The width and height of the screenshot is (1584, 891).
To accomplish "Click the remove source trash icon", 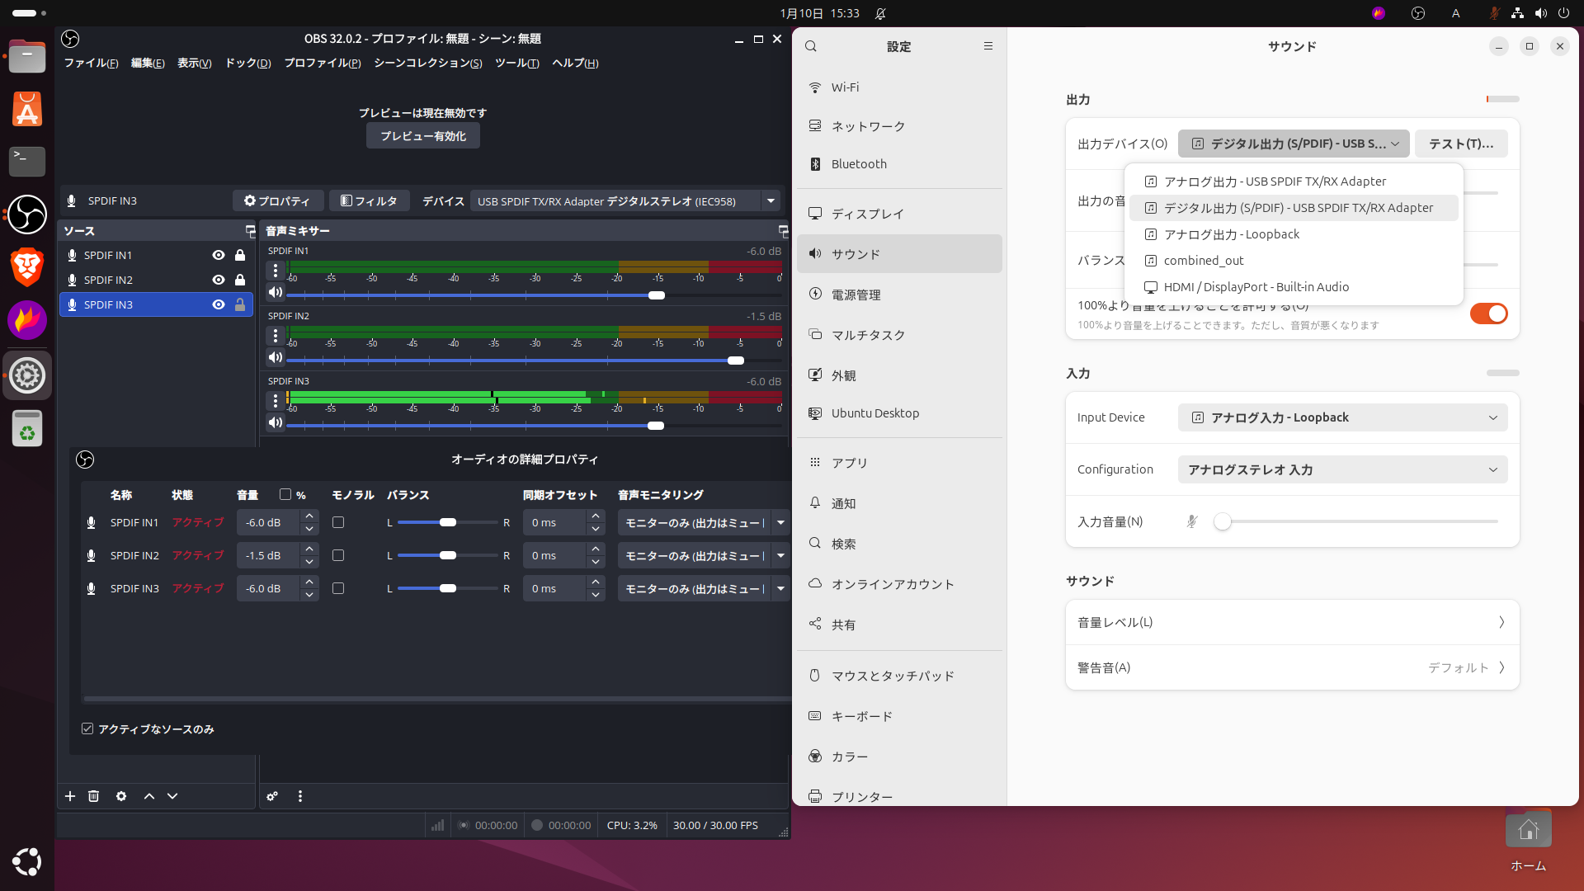I will point(93,796).
